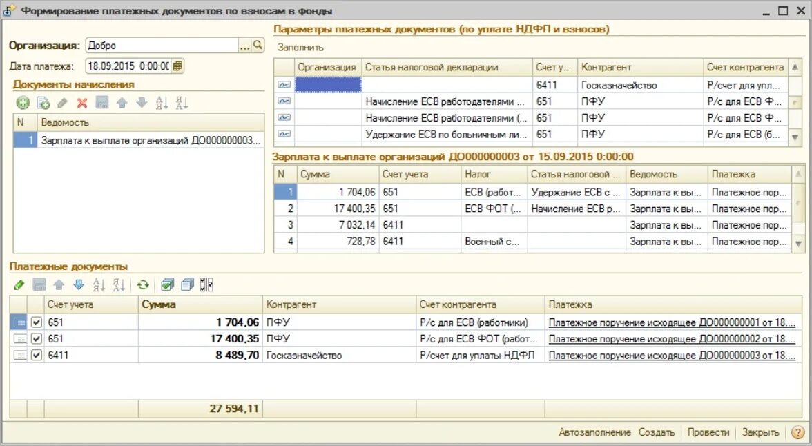Click move-up arrow in Документы начисления toolbar
The image size is (812, 446).
(122, 103)
